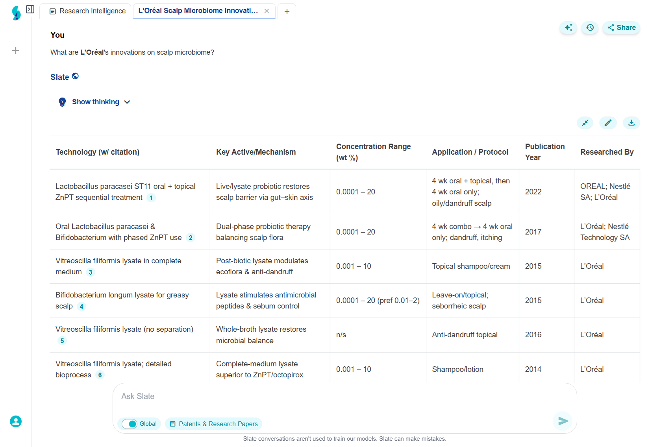
Task: Open citation 1 reference badge
Action: point(151,198)
